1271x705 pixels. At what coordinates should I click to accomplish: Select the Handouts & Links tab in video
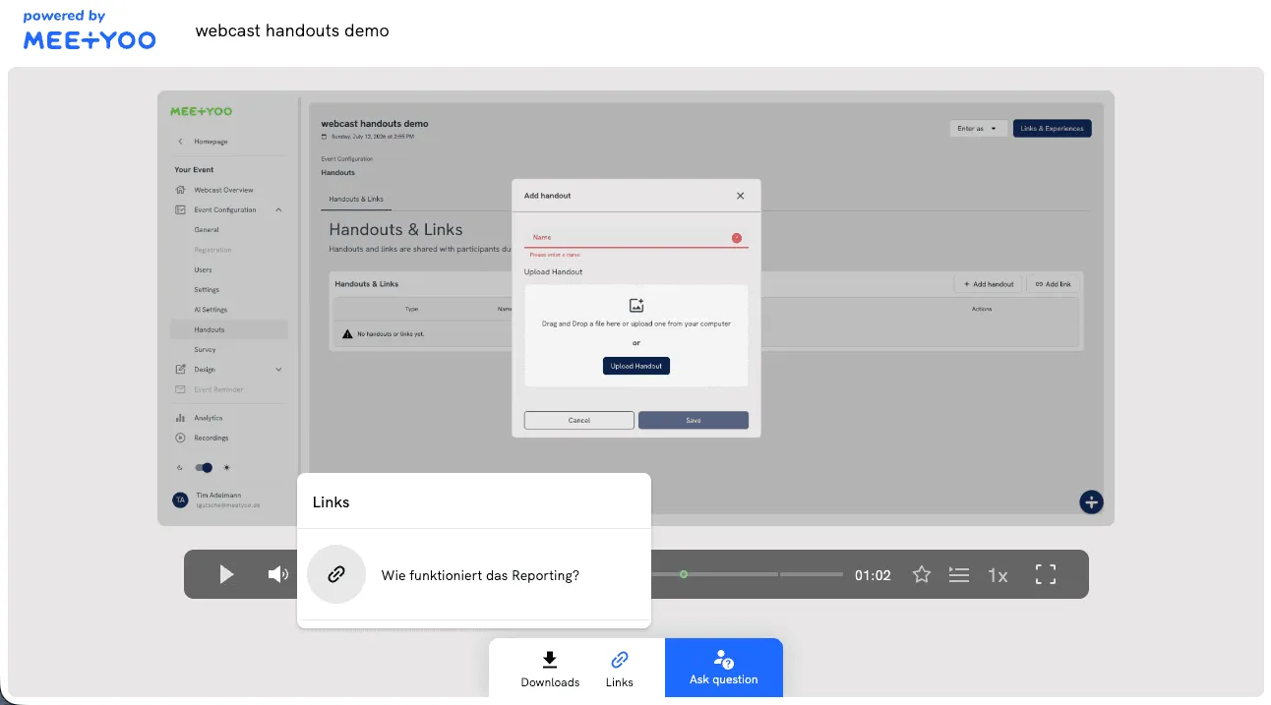(x=356, y=200)
